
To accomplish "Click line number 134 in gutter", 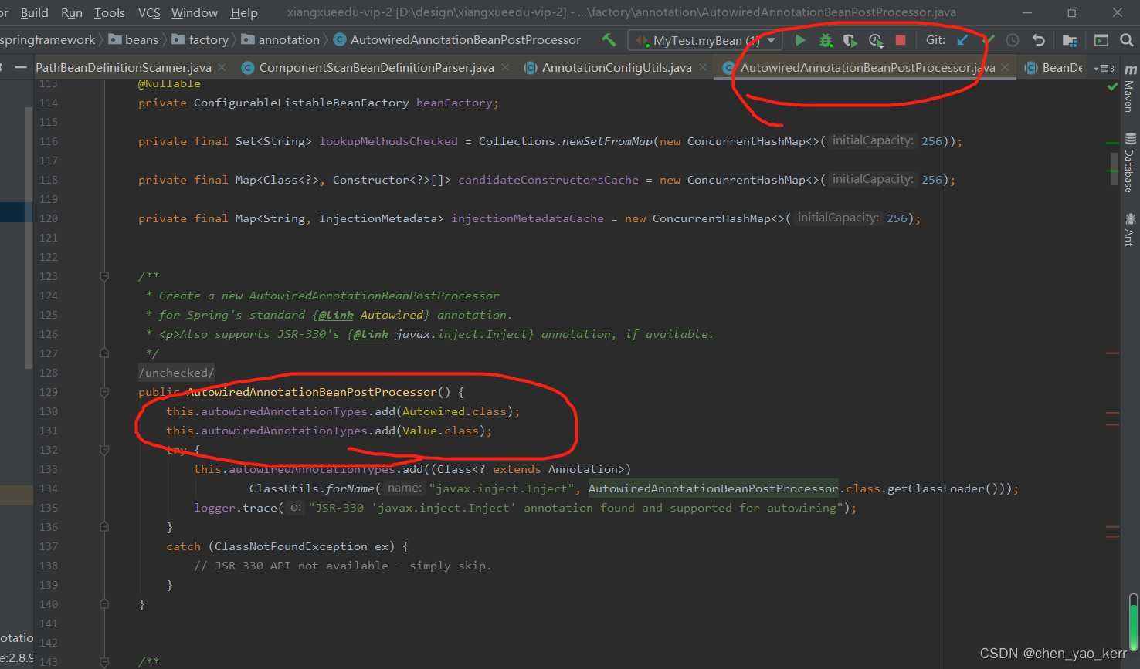I will tap(49, 488).
